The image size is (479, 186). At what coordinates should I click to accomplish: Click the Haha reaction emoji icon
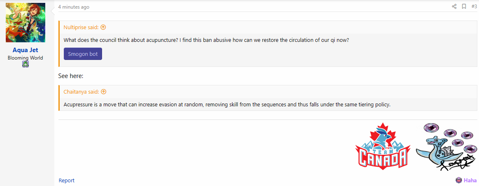458,180
